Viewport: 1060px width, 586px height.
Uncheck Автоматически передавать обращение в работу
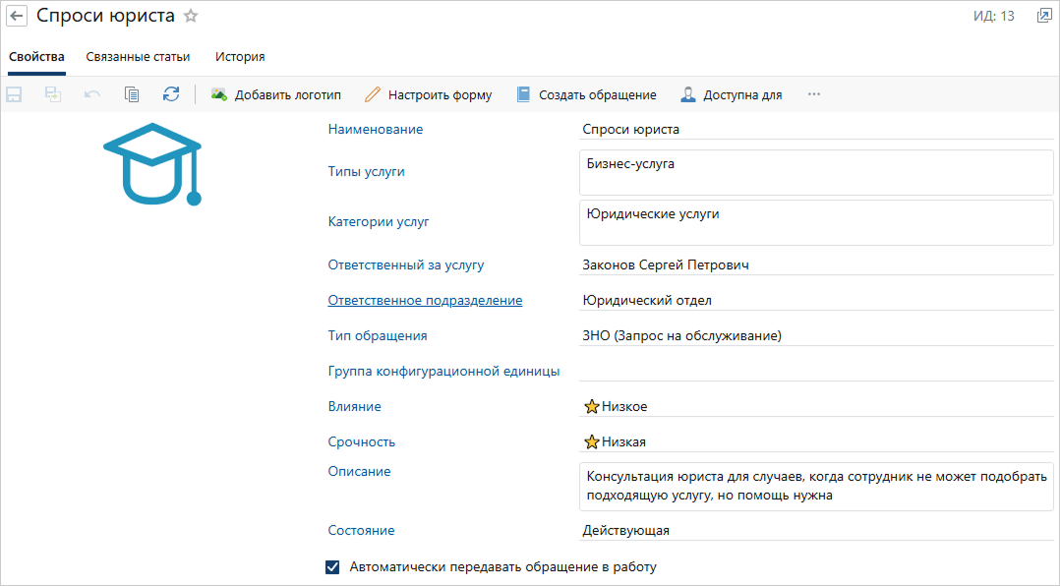(332, 566)
